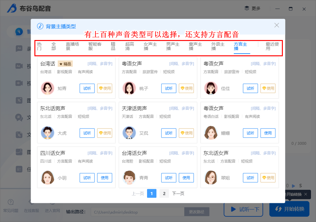
Task: Switch to the 外语主播 tab
Action: click(218, 46)
